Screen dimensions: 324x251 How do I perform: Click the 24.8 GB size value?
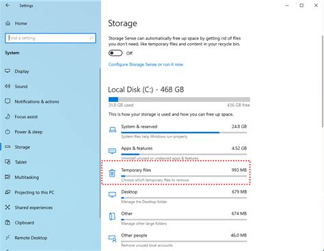pos(239,127)
